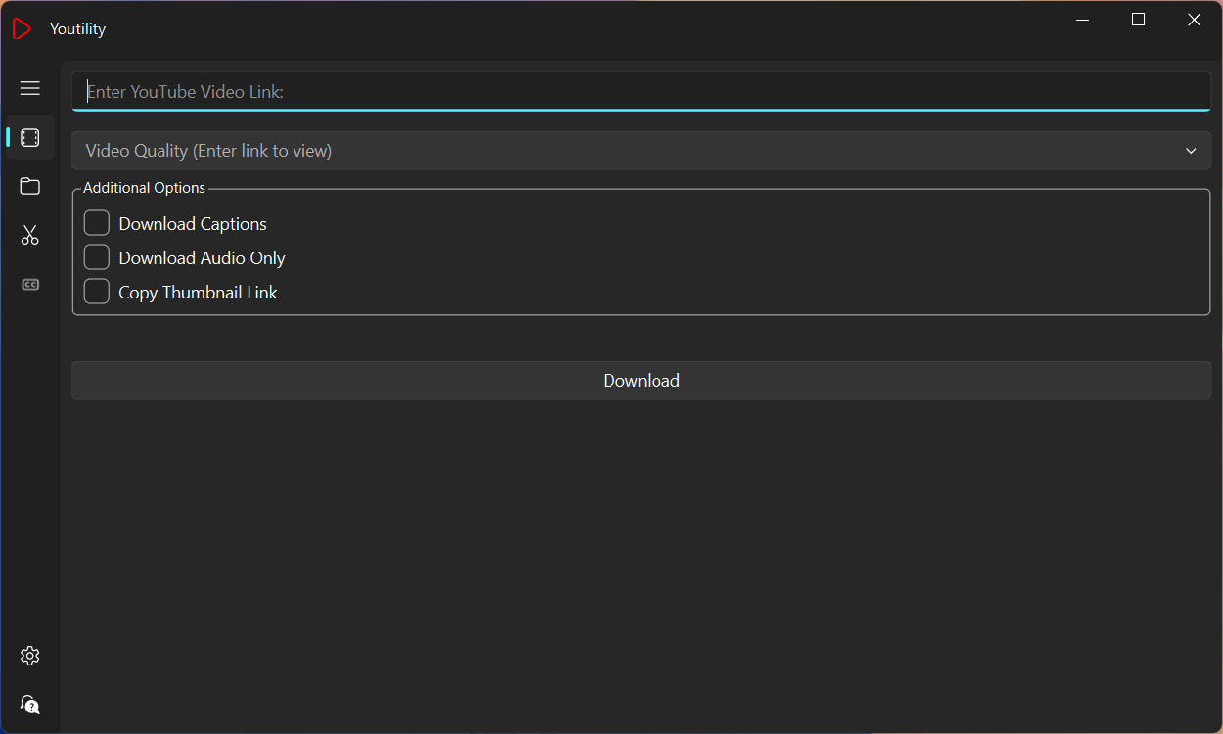This screenshot has width=1223, height=734.
Task: Open the CC captions sidebar icon
Action: coord(30,285)
